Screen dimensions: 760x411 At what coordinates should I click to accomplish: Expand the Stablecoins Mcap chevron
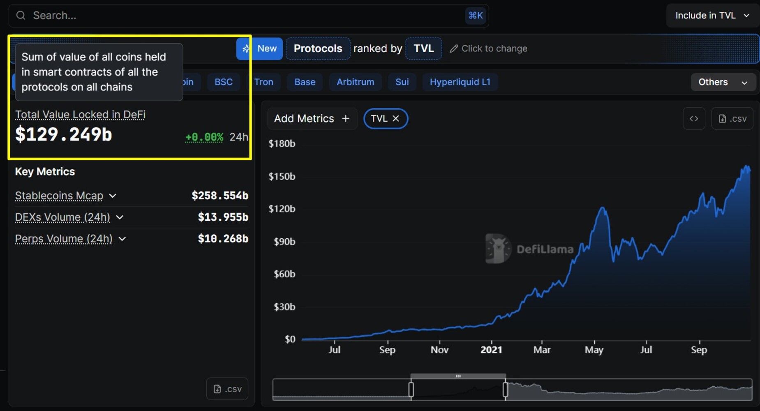pyautogui.click(x=113, y=196)
